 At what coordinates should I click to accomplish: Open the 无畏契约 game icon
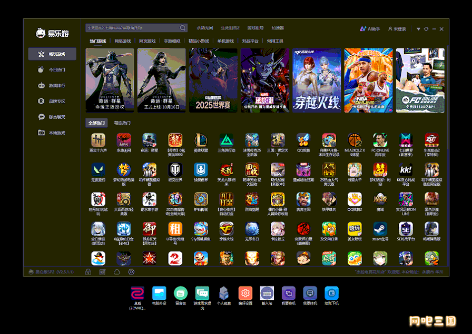[98, 169]
